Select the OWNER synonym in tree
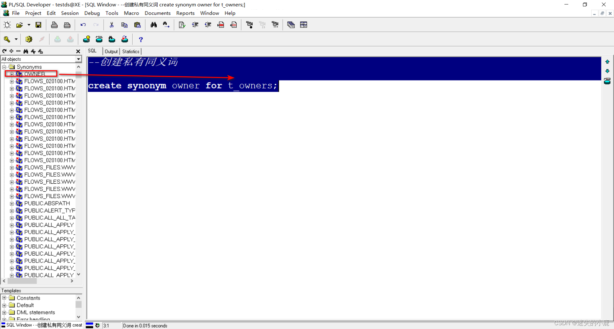Image resolution: width=614 pixels, height=329 pixels. pos(35,74)
